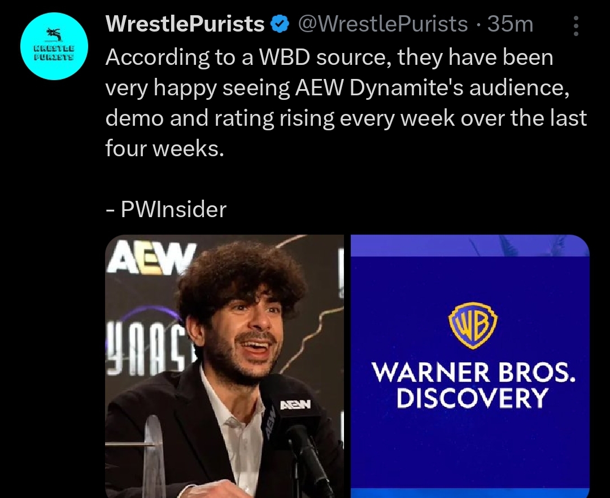Click the AEW microphone flag
This screenshot has width=610, height=498.
tap(296, 405)
